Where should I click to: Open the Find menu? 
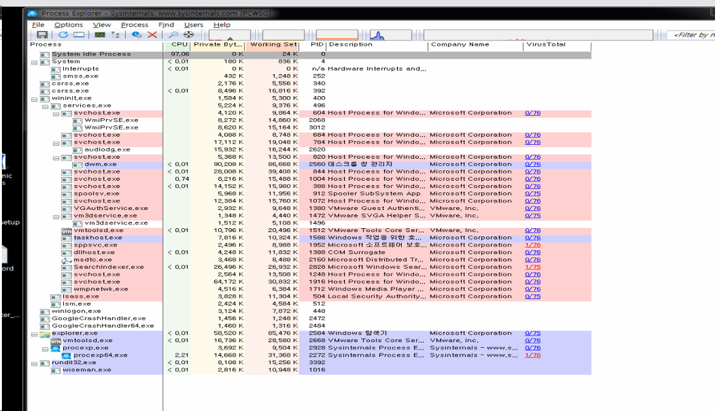[x=166, y=25]
